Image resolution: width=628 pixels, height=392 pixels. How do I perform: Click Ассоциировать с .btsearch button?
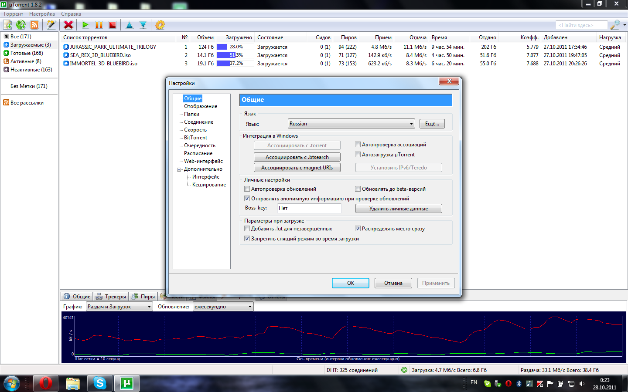(297, 157)
